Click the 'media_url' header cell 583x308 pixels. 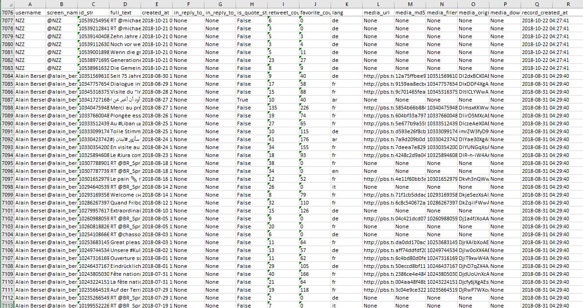[x=378, y=13]
